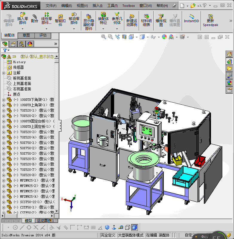Image resolution: width=234 pixels, height=239 pixels.
Task: Open the 编辑(E) menu
Action: (x=66, y=6)
